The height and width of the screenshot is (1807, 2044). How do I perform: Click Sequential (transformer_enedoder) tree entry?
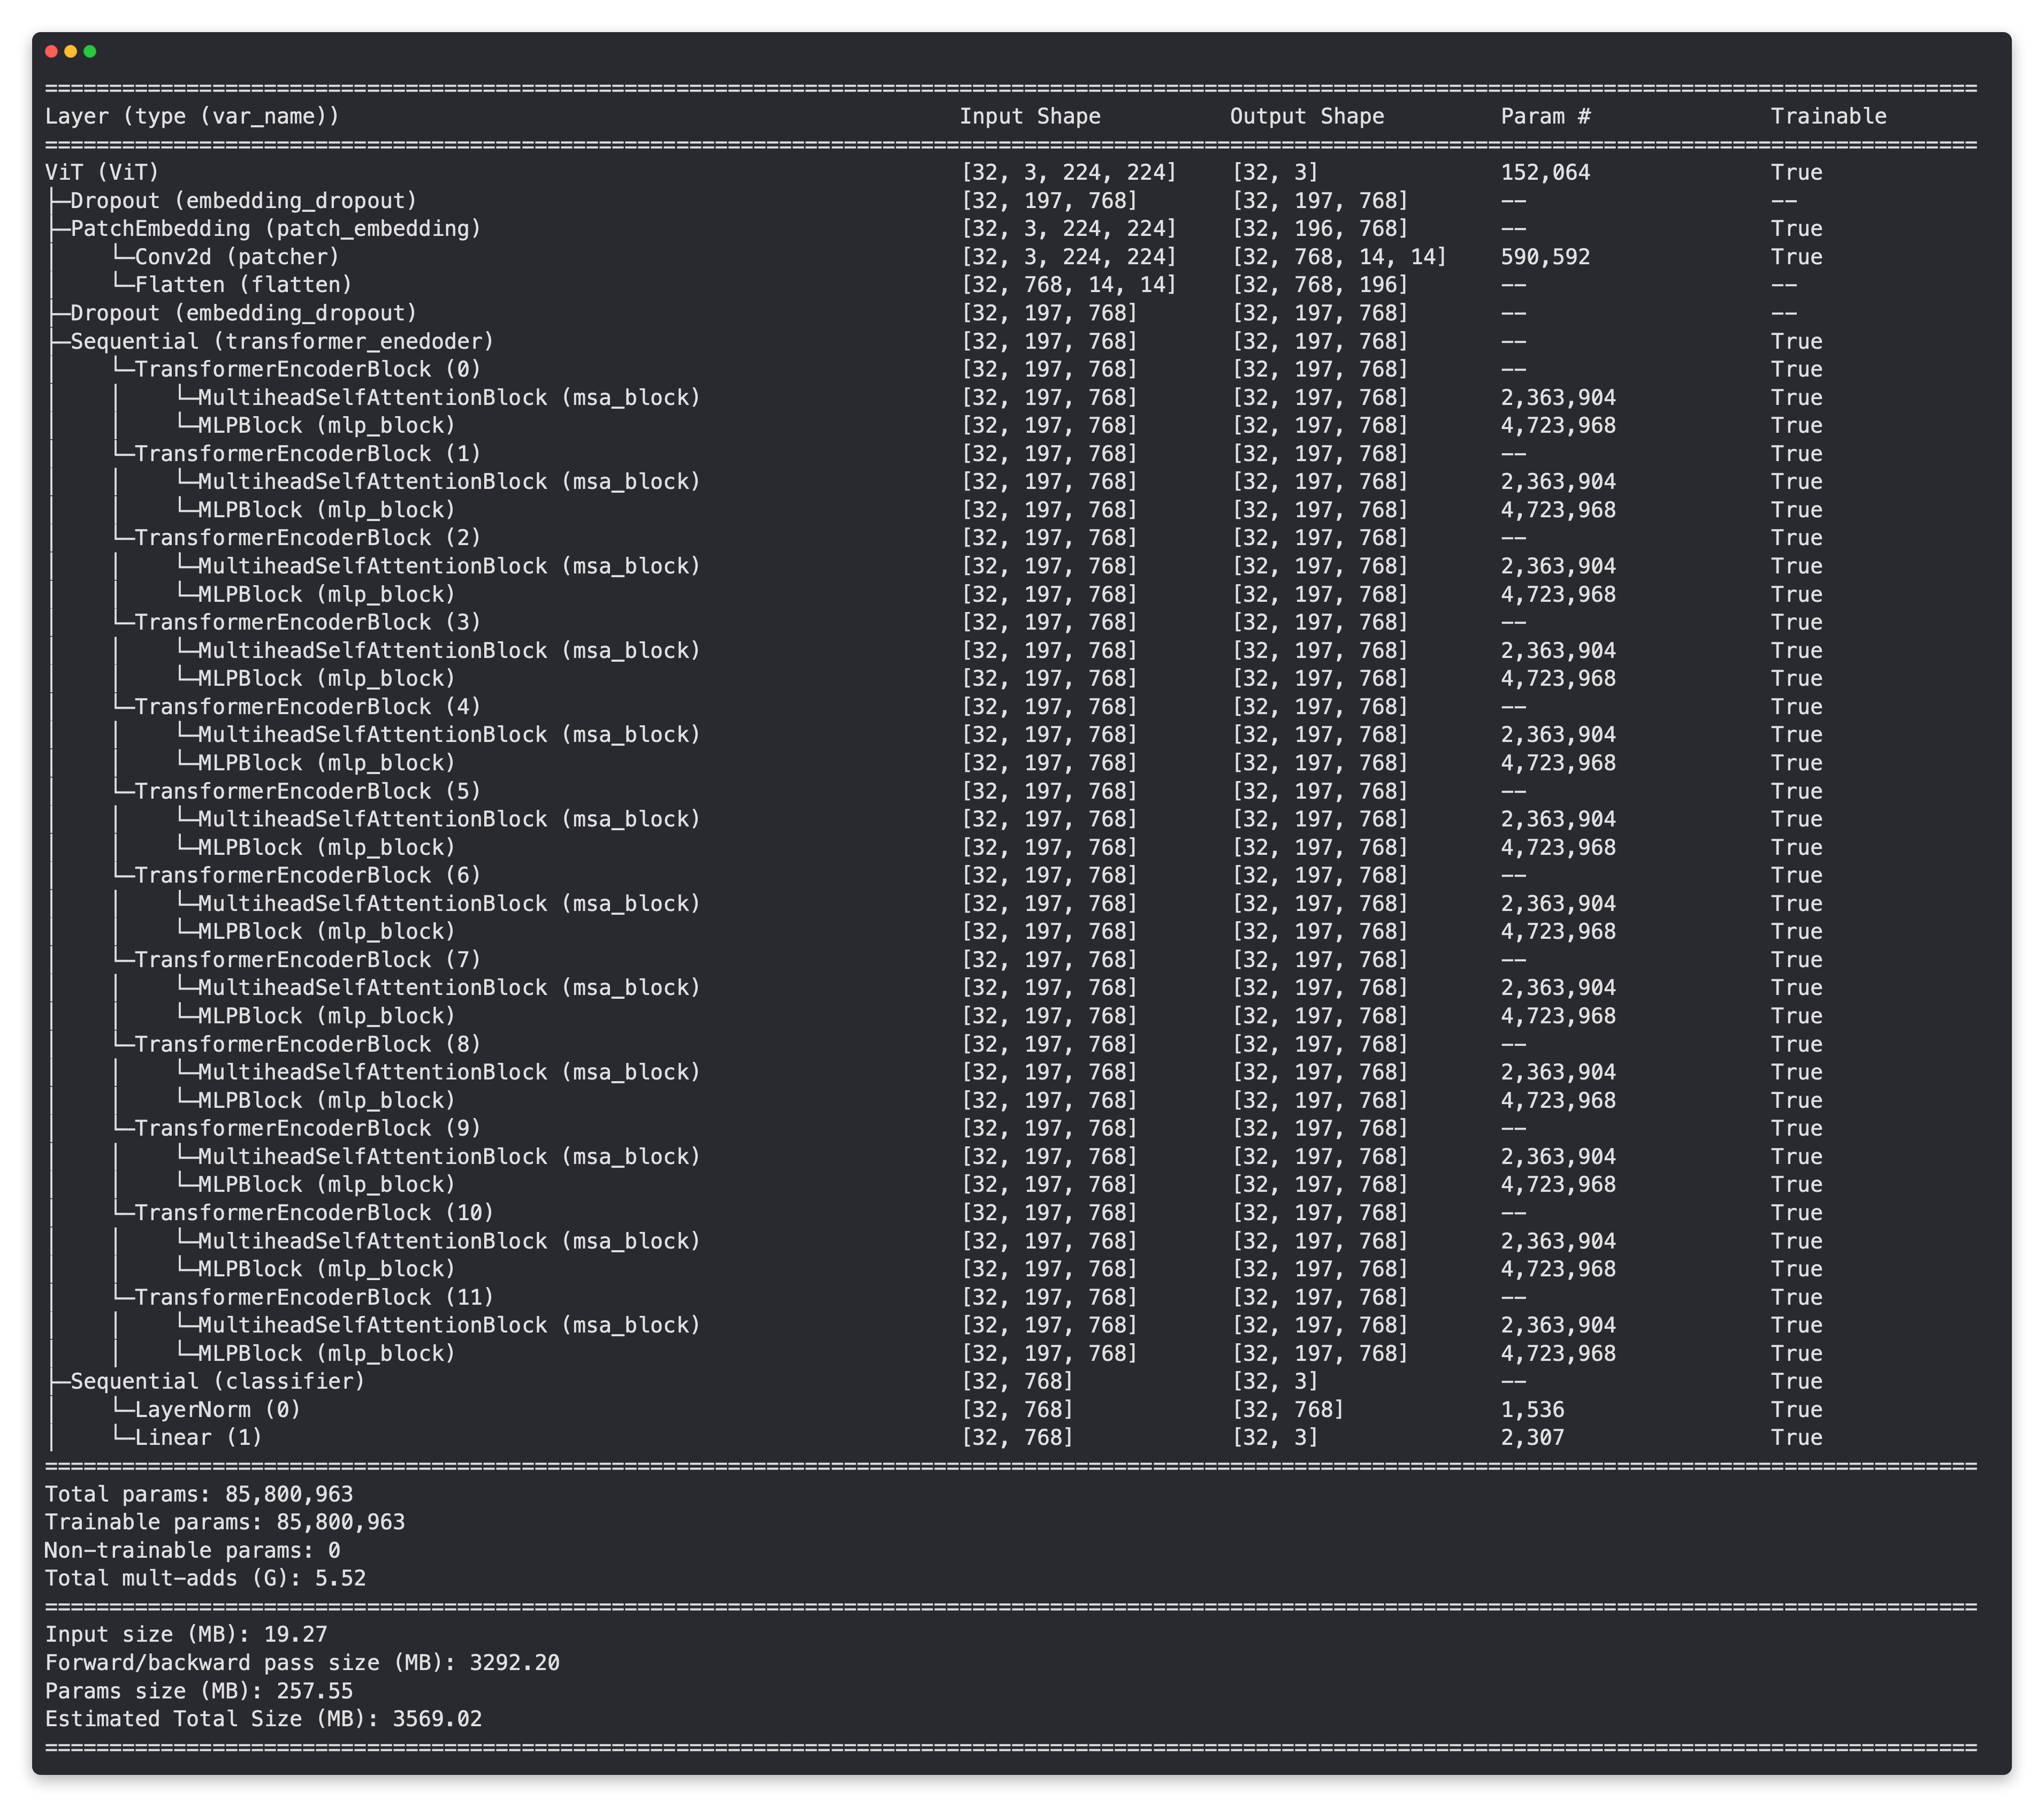(281, 341)
